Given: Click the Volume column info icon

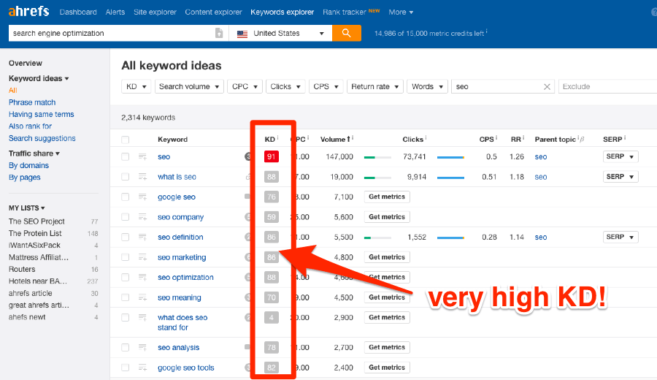Looking at the screenshot, I should 353,137.
